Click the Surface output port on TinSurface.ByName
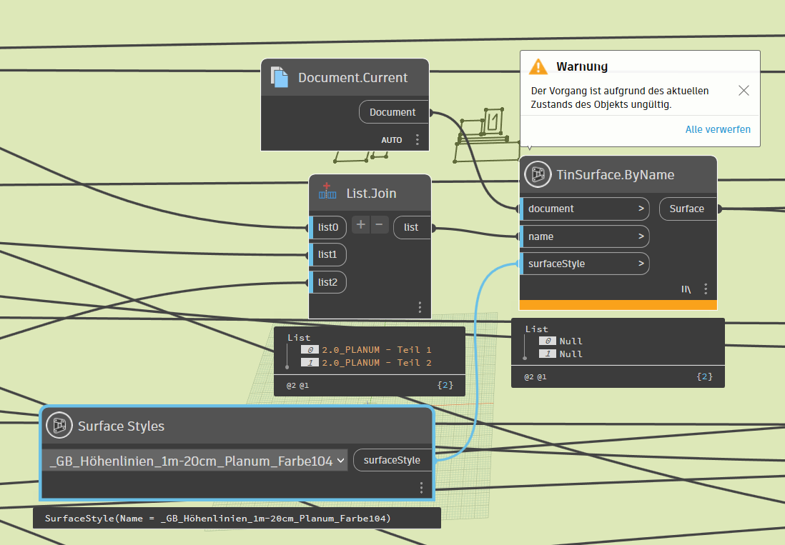Screen dimensions: 785x545 point(687,209)
